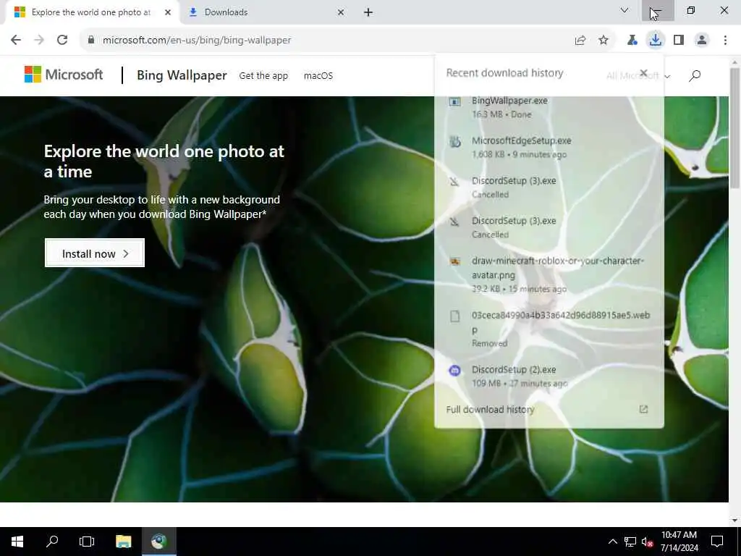Click the Chrome taskbar icon
The image size is (741, 556).
point(158,542)
